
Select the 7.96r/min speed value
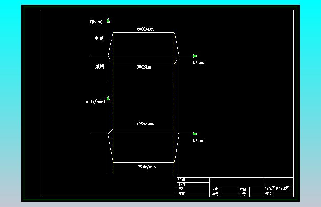coord(145,123)
